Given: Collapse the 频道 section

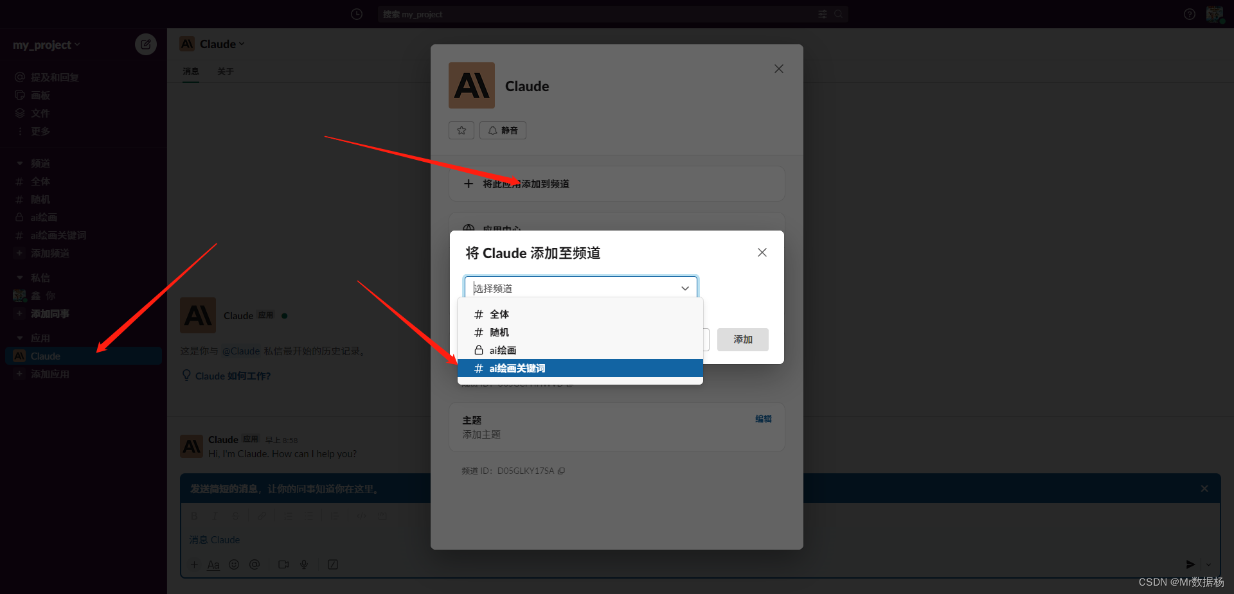Looking at the screenshot, I should coord(20,163).
